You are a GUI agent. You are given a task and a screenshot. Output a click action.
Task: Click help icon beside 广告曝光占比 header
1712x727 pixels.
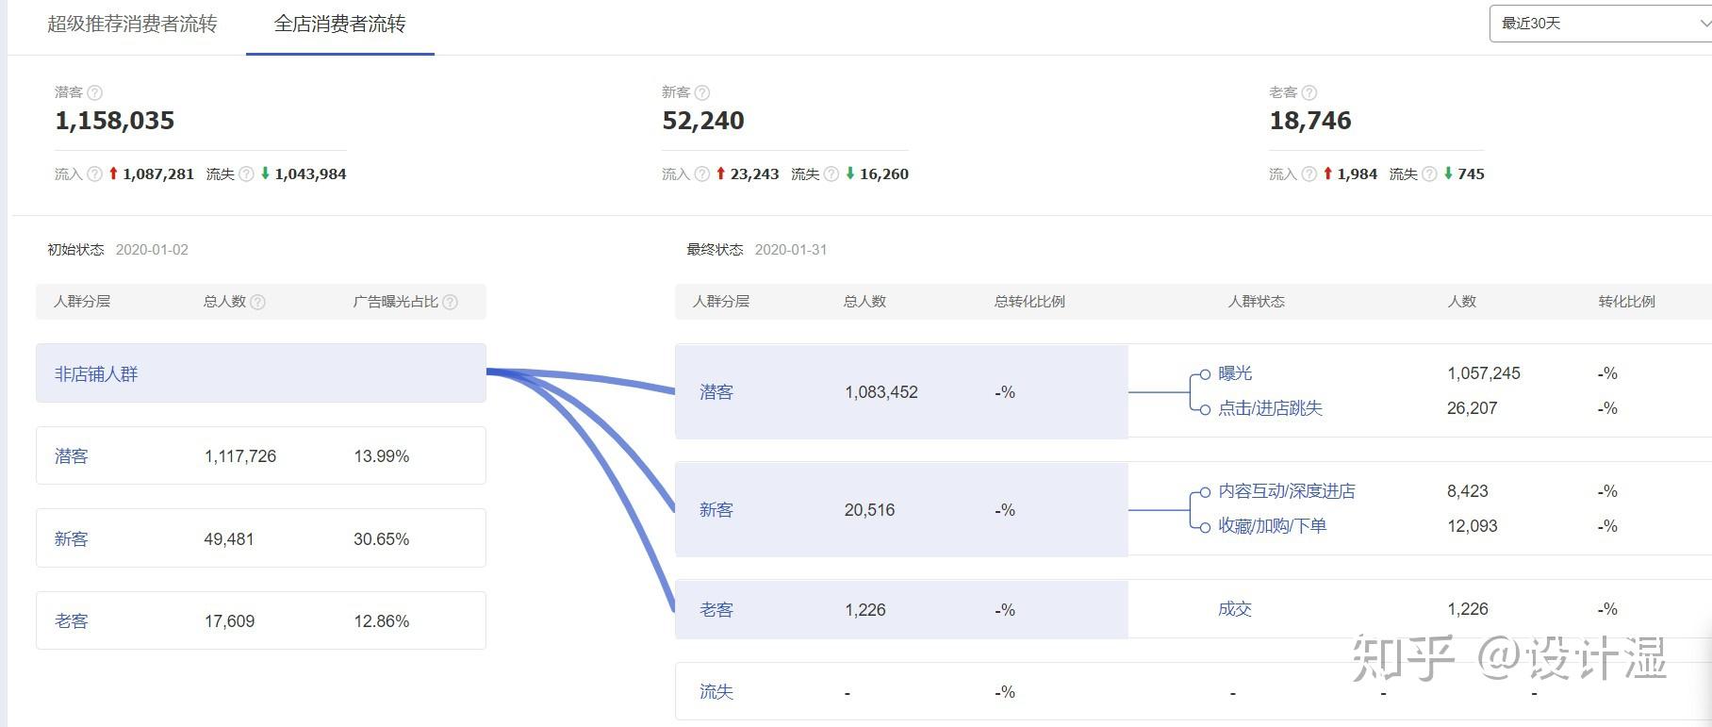coord(450,302)
